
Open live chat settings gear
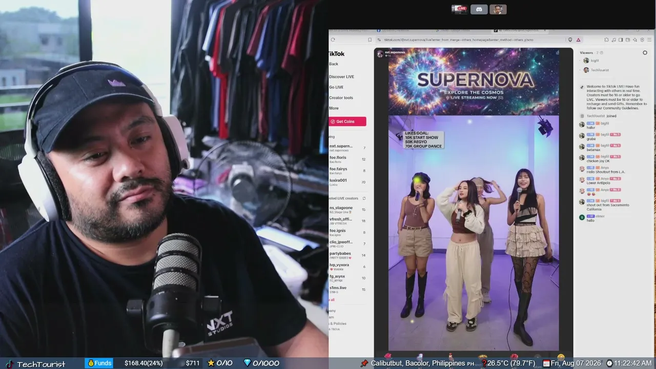[645, 52]
